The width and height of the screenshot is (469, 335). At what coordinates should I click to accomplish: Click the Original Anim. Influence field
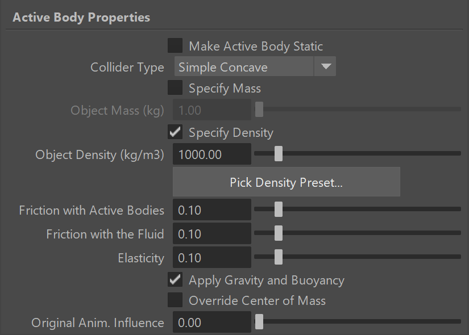pyautogui.click(x=212, y=322)
